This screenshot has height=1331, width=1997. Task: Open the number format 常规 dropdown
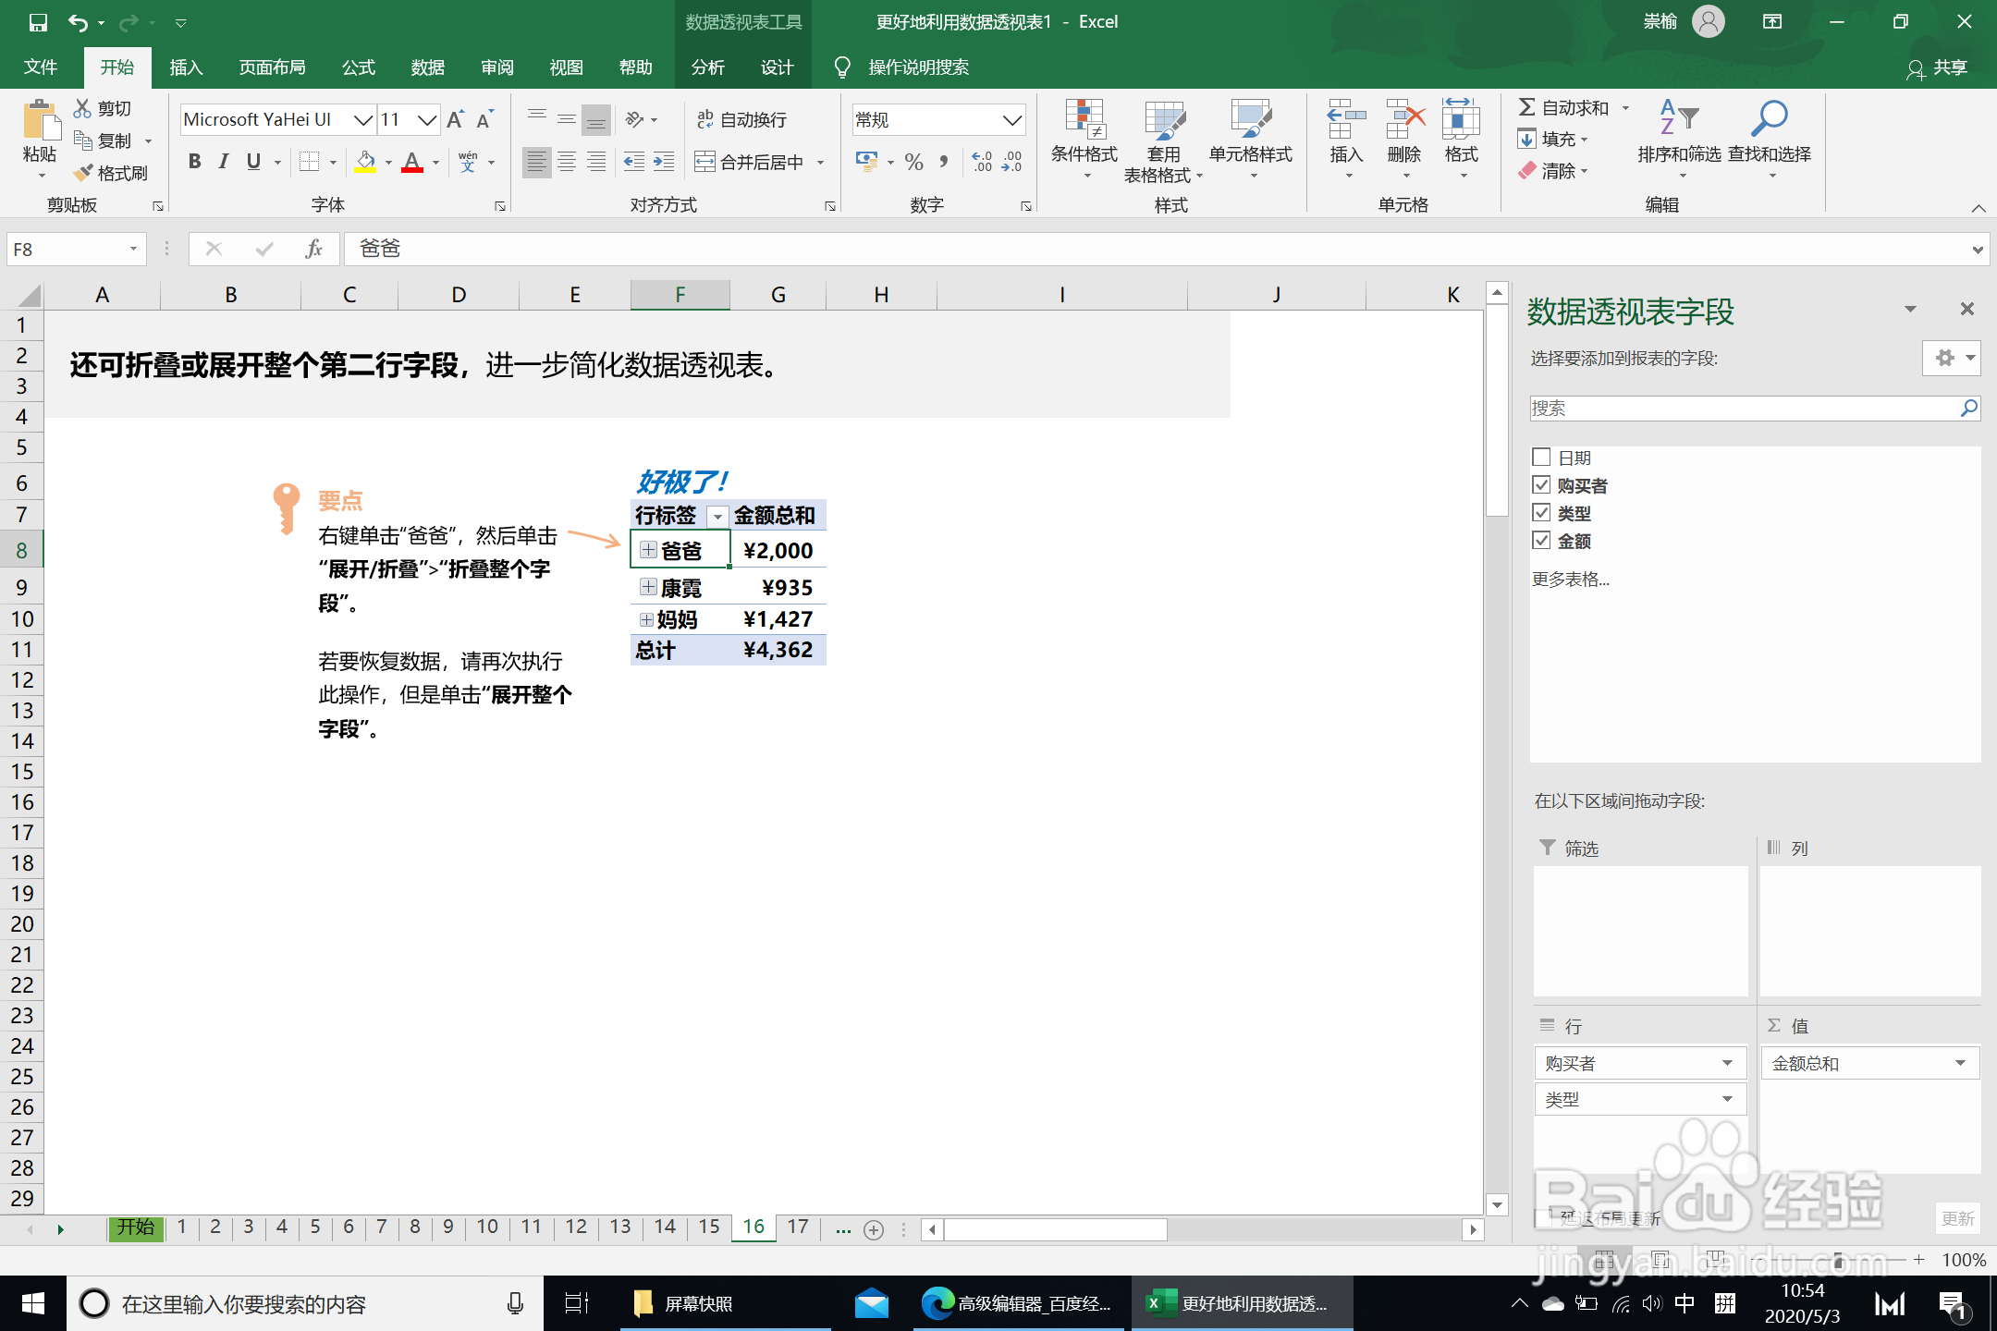[1011, 119]
